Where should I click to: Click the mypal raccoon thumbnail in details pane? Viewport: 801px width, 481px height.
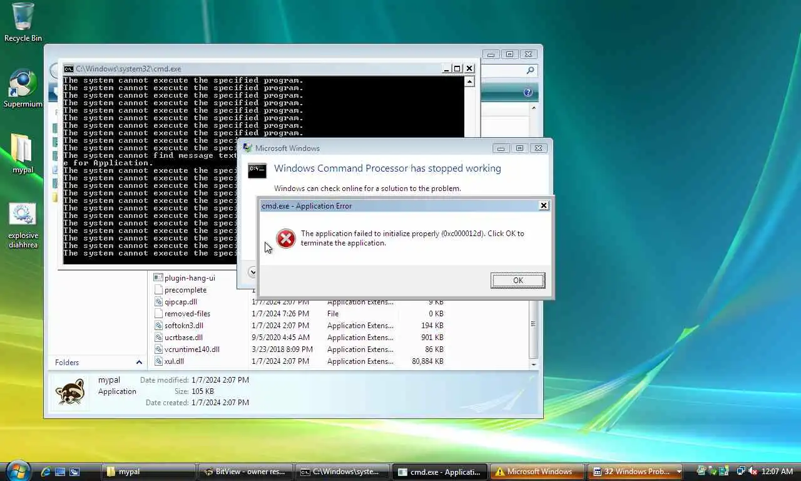(x=70, y=392)
